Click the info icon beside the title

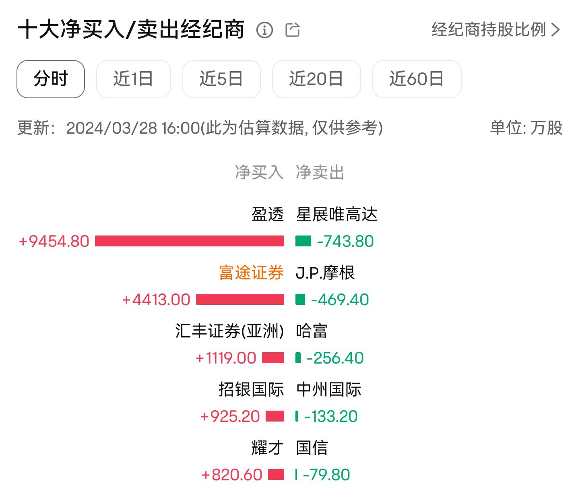pyautogui.click(x=264, y=30)
